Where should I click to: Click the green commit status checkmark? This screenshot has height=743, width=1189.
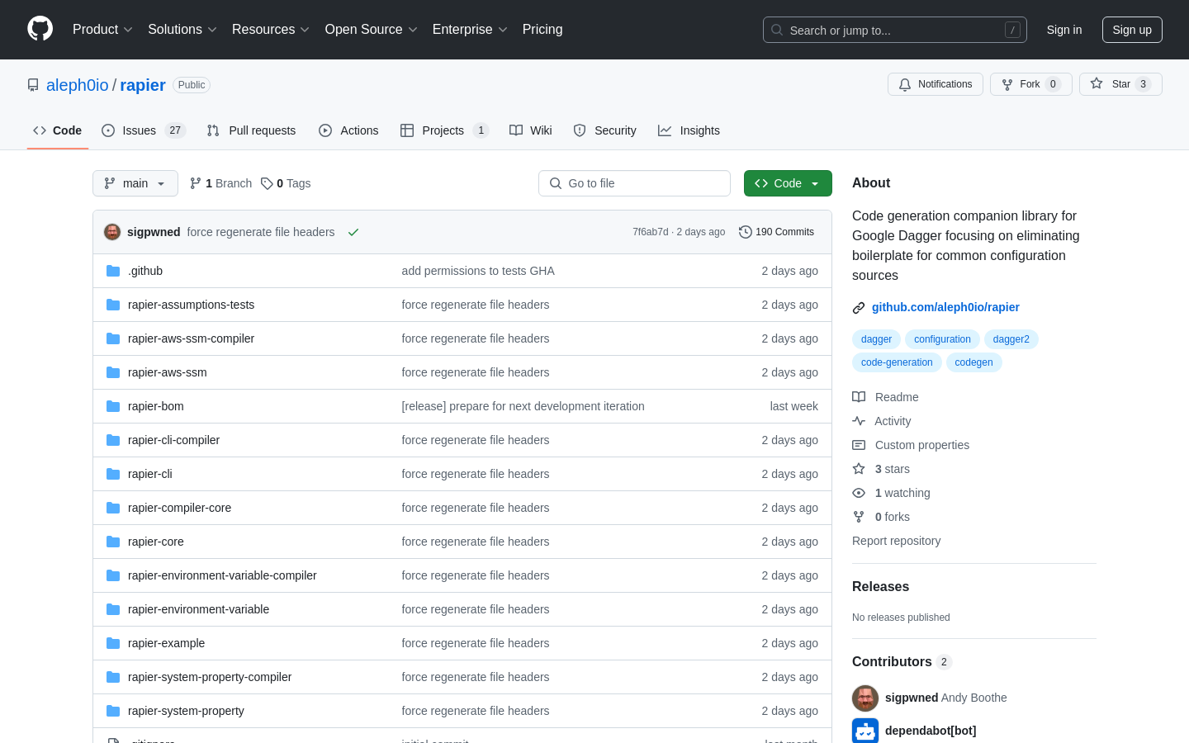pos(353,232)
